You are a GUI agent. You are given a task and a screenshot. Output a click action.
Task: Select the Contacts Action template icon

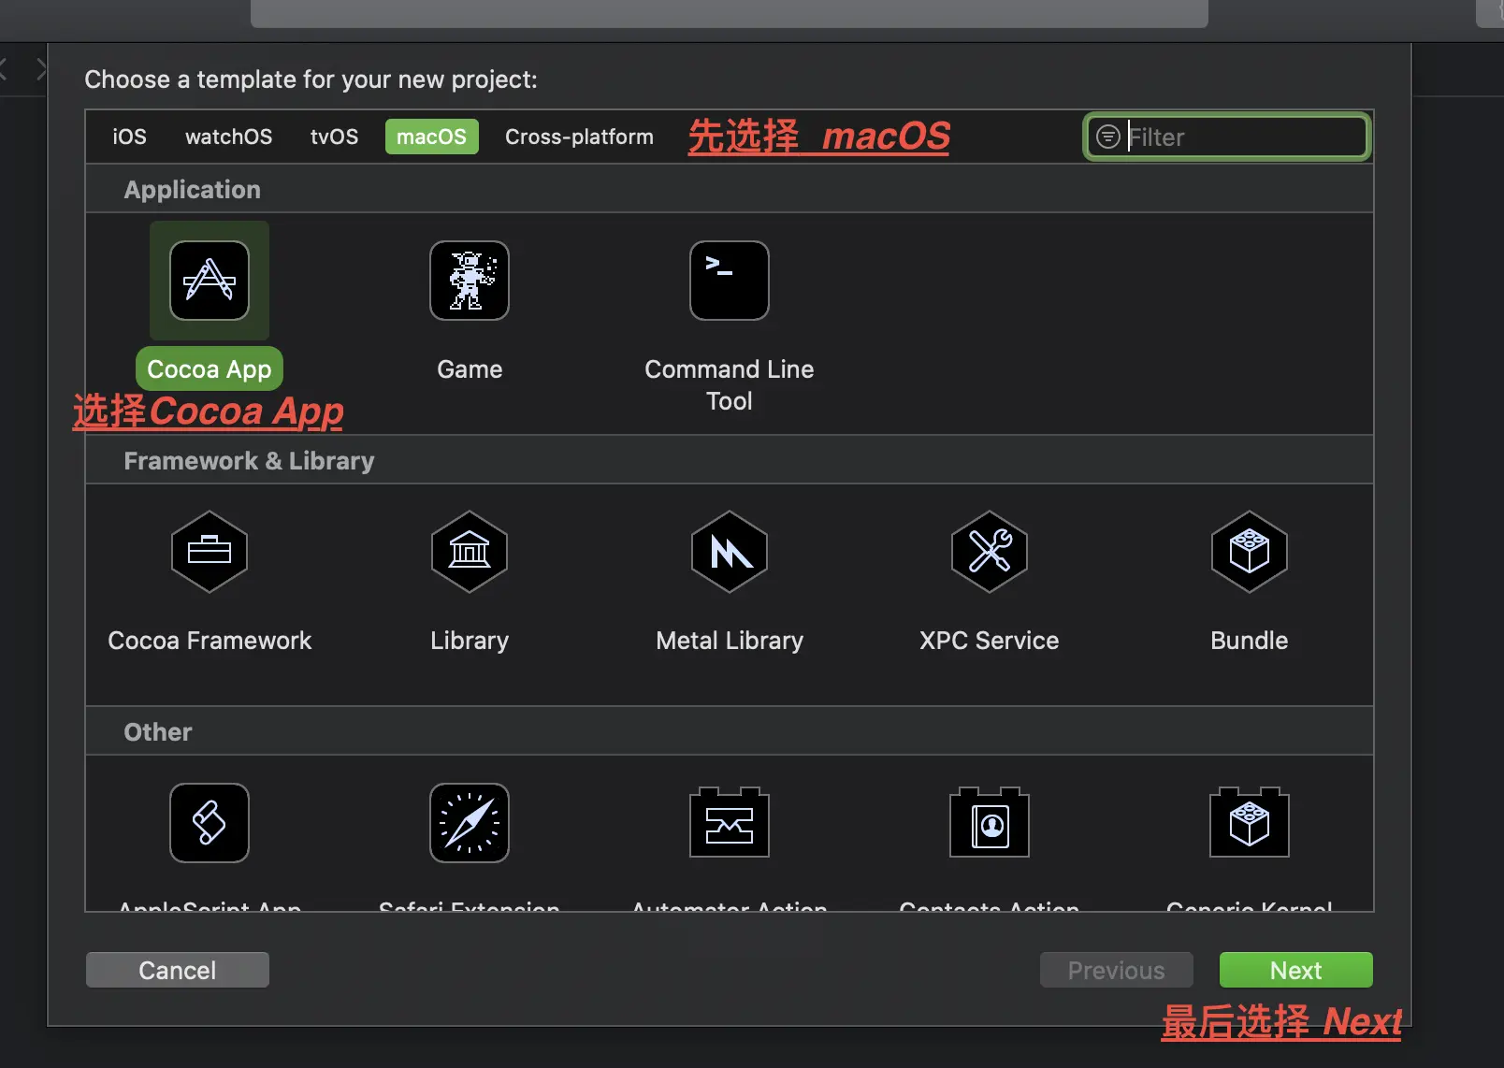tap(990, 822)
